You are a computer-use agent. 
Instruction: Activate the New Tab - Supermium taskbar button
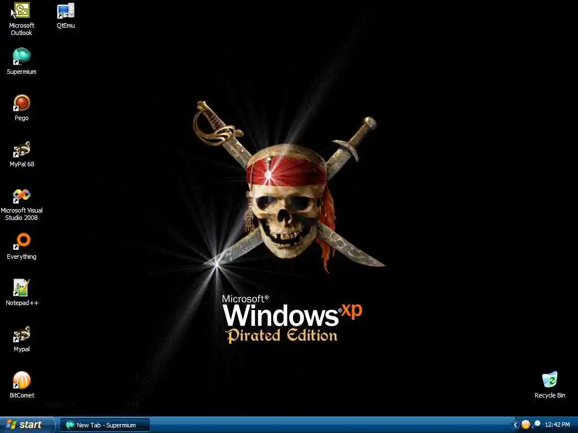coord(105,425)
